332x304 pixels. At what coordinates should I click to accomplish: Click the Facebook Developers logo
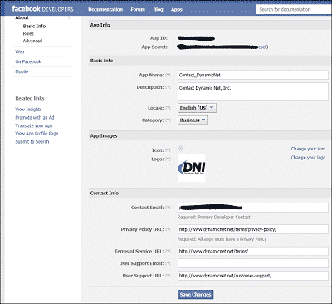(x=42, y=9)
